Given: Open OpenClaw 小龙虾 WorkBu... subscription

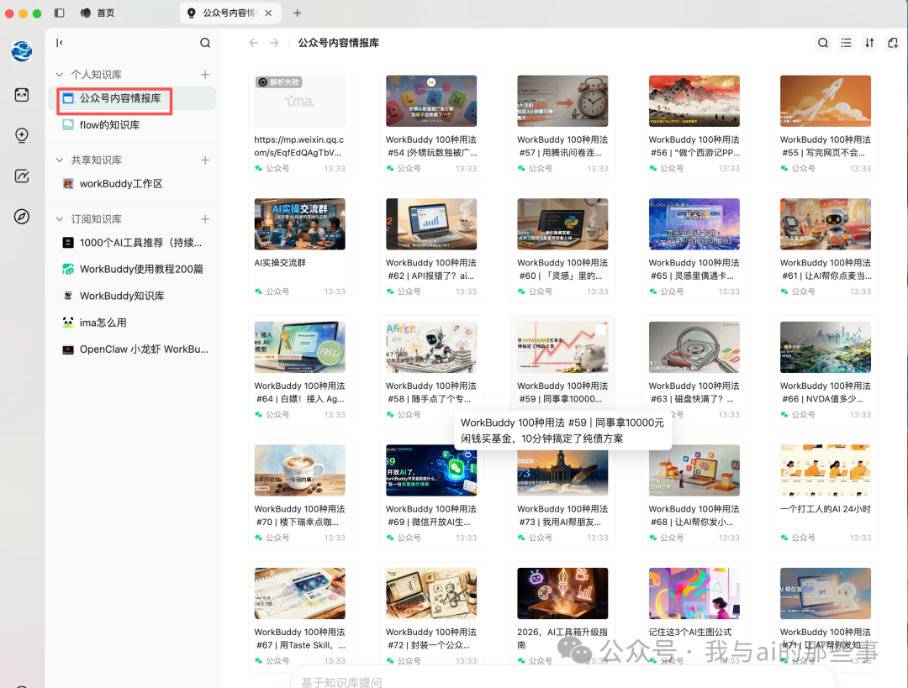Looking at the screenshot, I should click(x=133, y=349).
